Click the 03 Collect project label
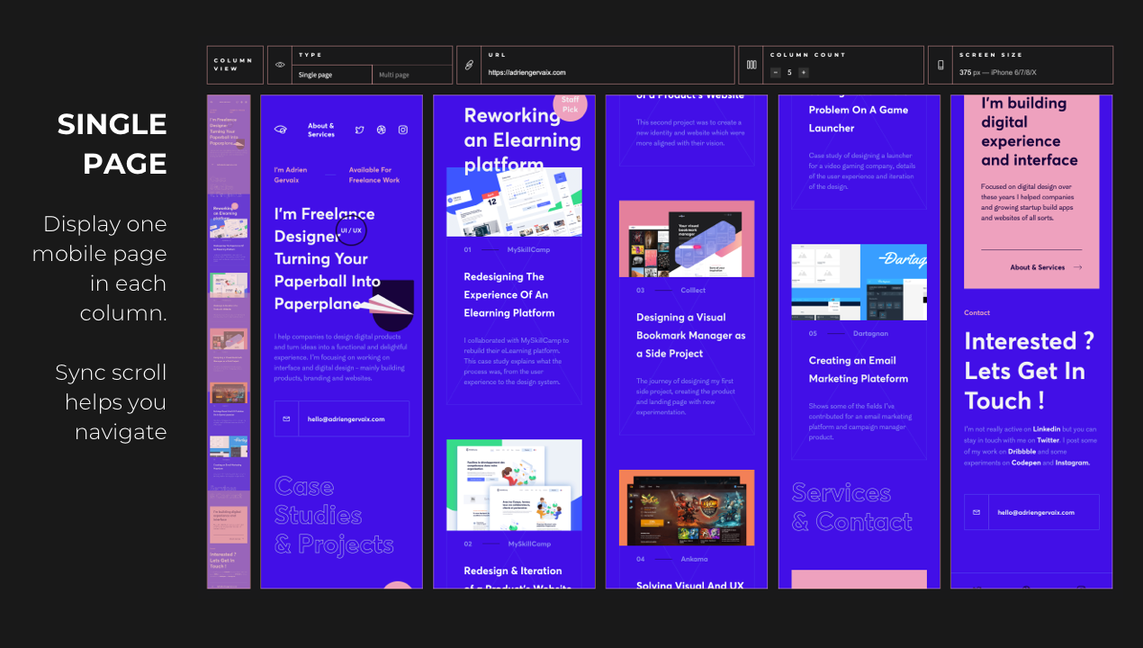This screenshot has height=648, width=1143. tap(671, 291)
